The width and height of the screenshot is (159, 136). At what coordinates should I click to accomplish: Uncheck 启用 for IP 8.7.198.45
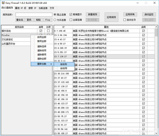144,31
